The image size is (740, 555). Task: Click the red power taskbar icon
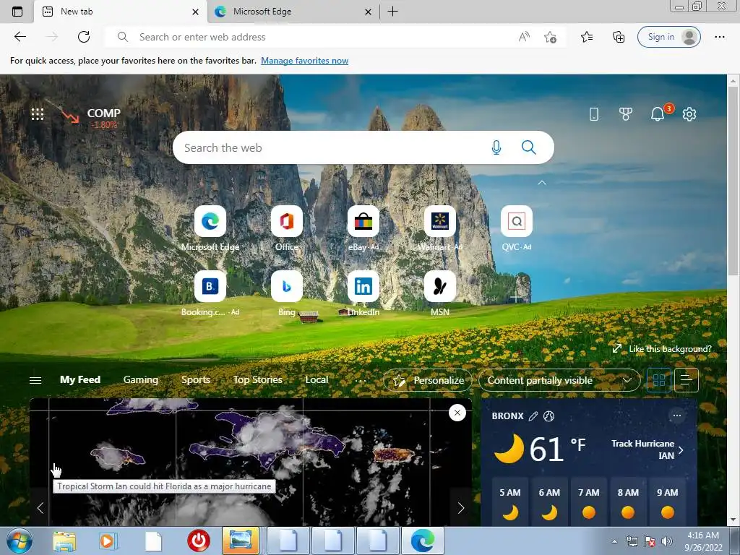198,541
